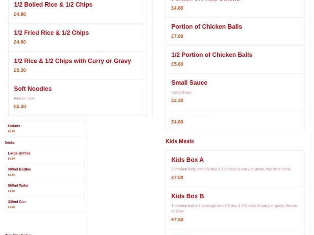Select Kids Box A meal

tap(187, 160)
